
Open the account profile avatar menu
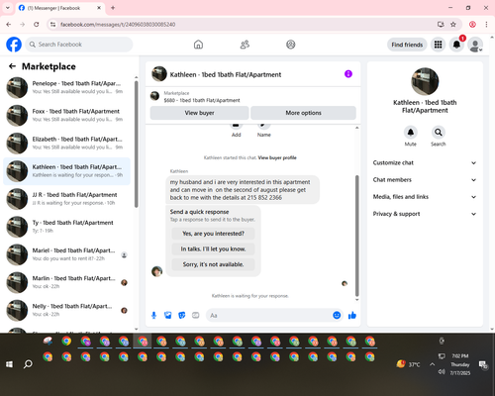(x=475, y=45)
